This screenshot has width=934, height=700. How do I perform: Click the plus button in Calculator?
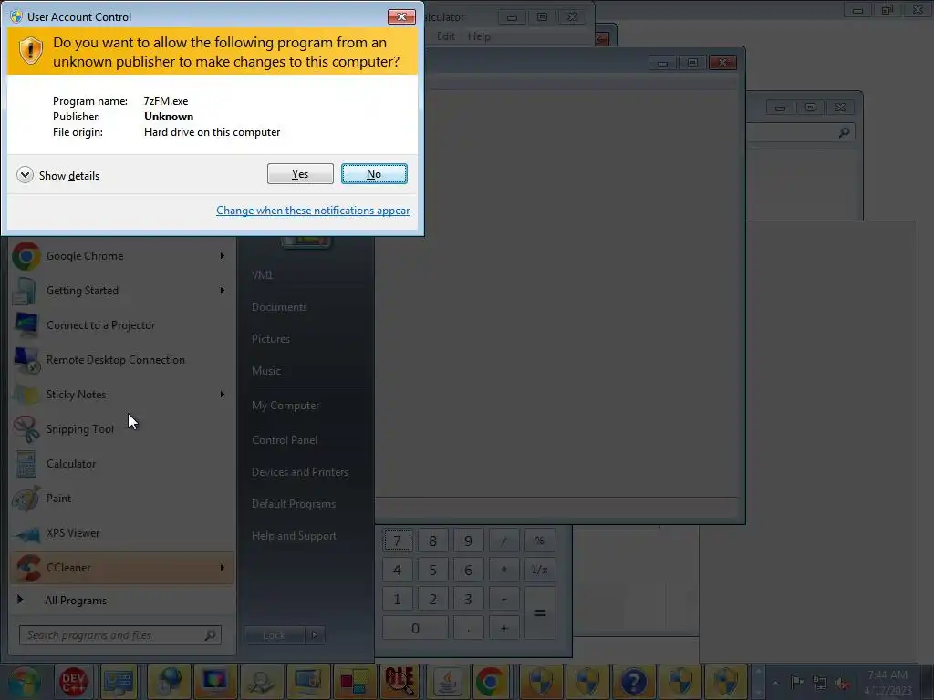tap(503, 628)
